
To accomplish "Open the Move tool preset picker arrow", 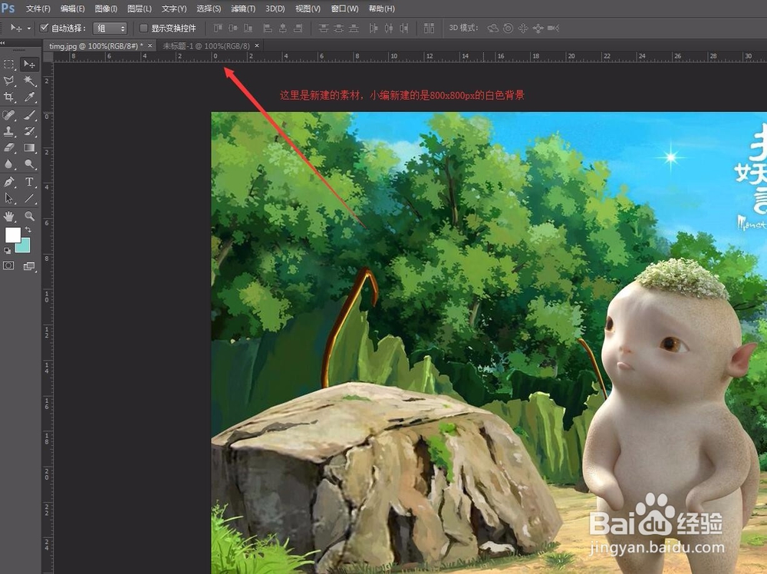I will point(29,28).
